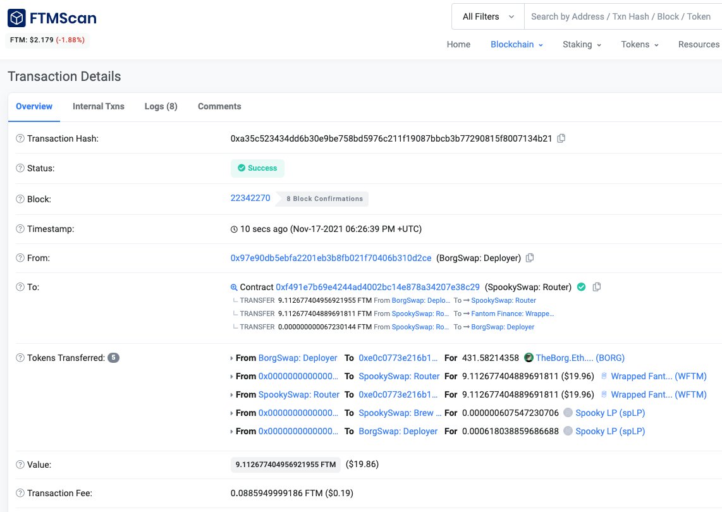
Task: Expand the Tokens menu dropdown
Action: pyautogui.click(x=639, y=44)
